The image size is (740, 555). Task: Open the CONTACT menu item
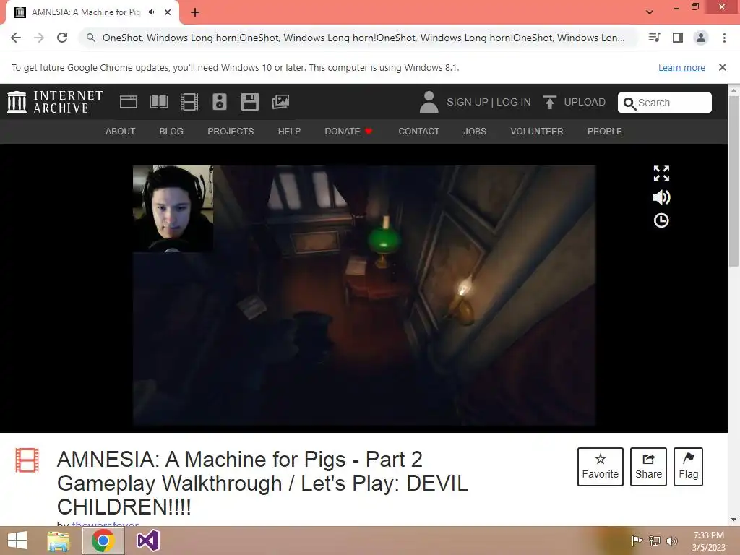pos(418,132)
